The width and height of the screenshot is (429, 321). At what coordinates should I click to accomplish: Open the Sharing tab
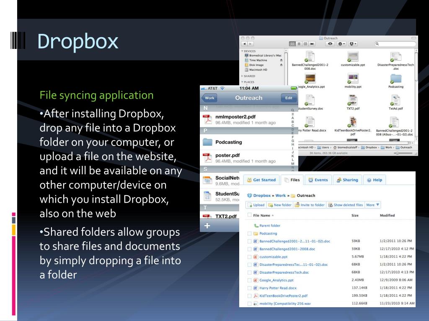tap(347, 180)
